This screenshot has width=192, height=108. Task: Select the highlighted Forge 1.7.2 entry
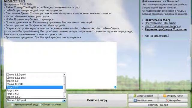tap(34, 87)
